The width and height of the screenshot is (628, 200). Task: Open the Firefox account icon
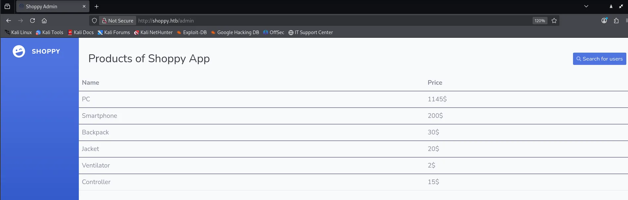(x=604, y=21)
